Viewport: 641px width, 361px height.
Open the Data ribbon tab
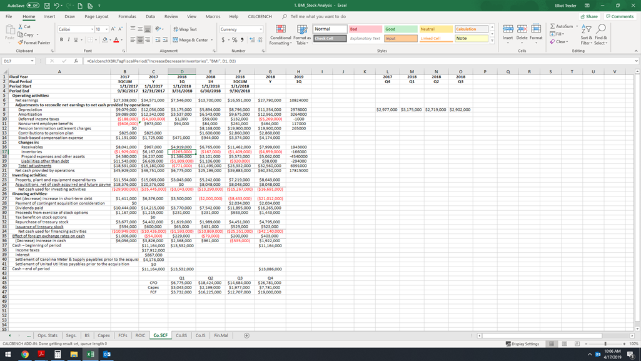click(x=150, y=17)
